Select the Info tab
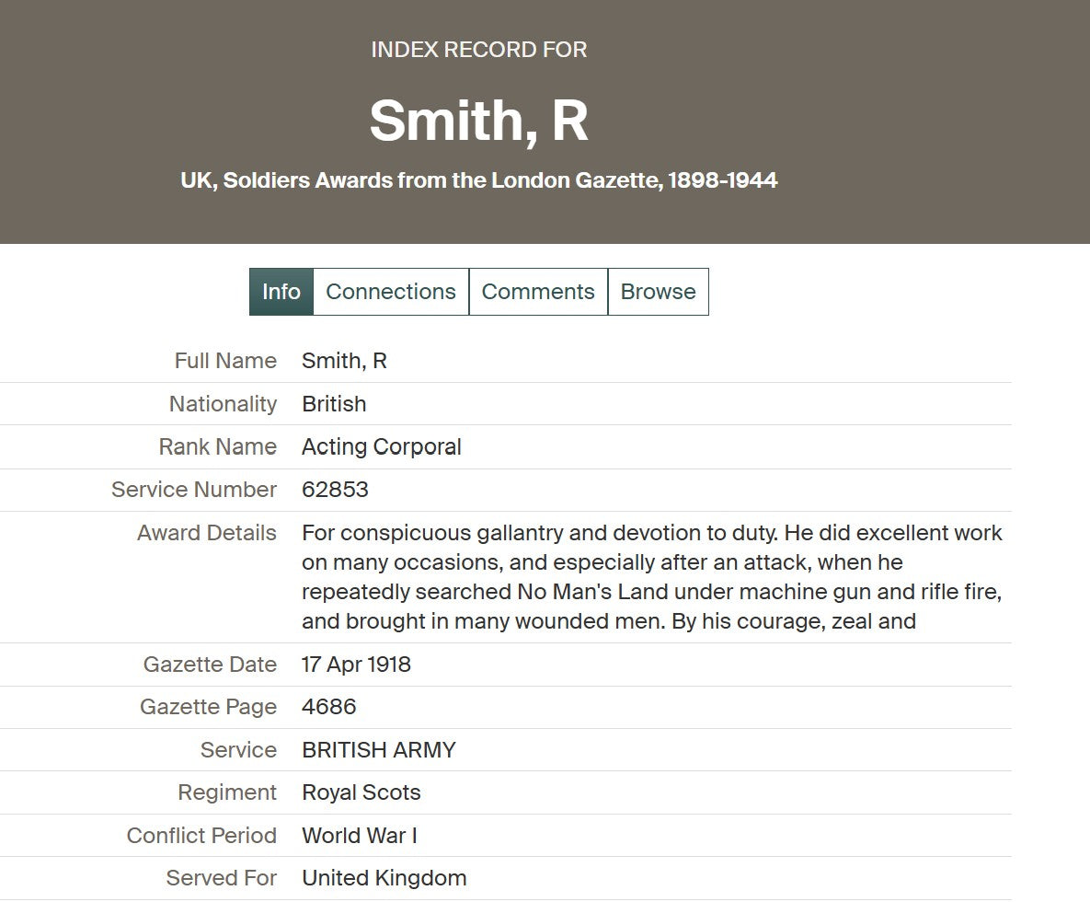 point(281,292)
